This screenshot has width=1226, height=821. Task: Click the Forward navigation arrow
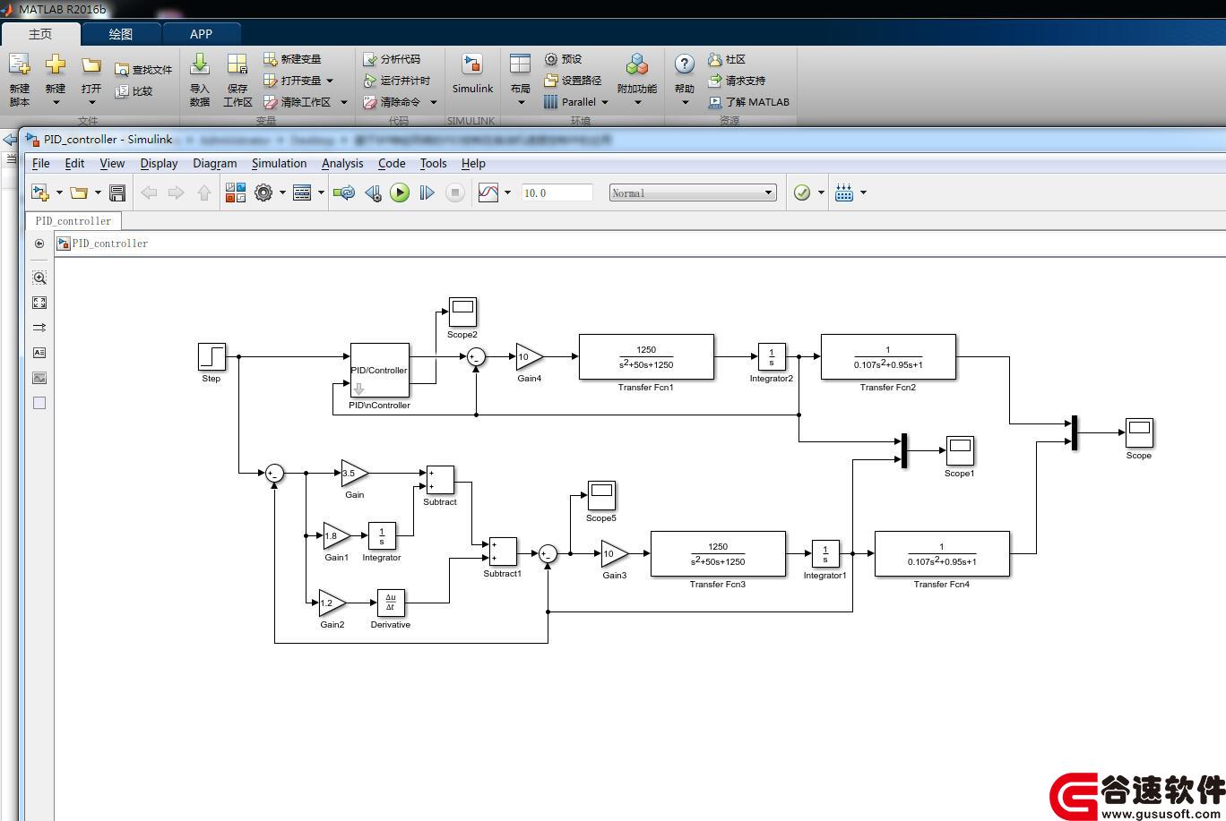177,192
